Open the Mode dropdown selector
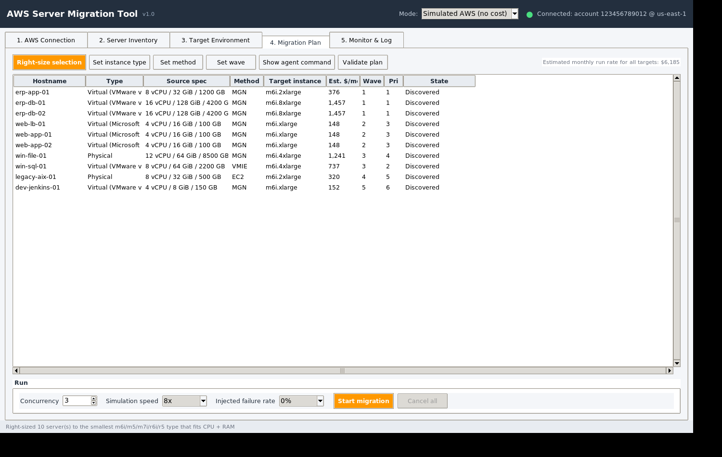722x457 pixels. click(470, 14)
